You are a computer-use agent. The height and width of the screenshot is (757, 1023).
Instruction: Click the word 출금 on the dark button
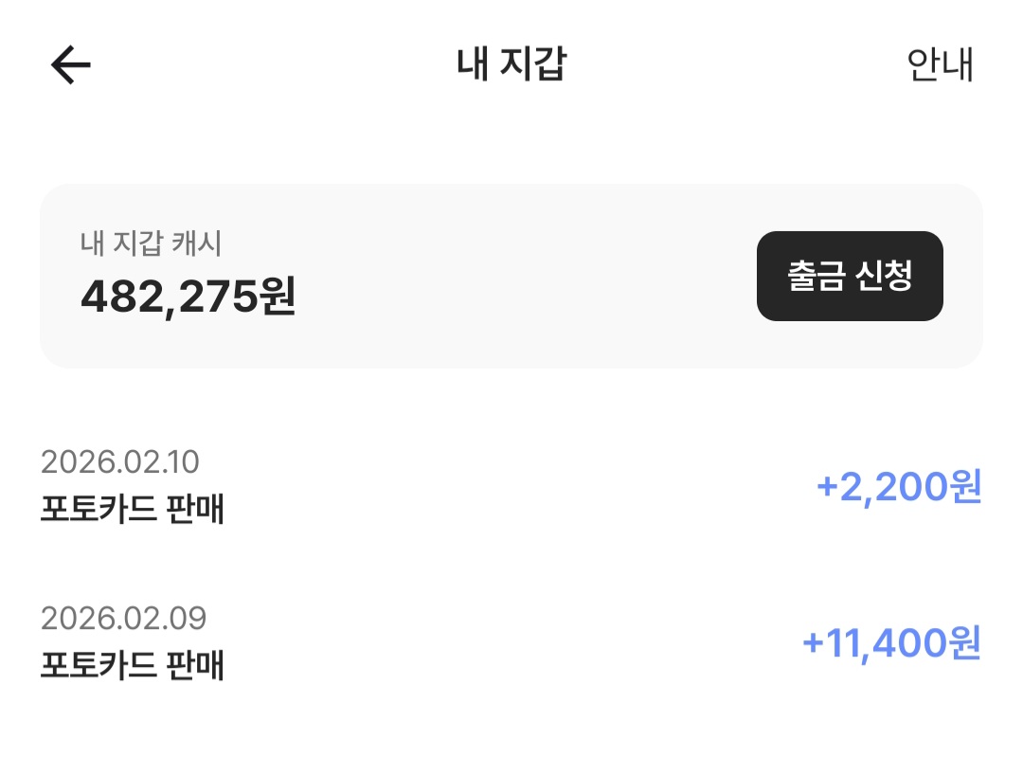817,276
